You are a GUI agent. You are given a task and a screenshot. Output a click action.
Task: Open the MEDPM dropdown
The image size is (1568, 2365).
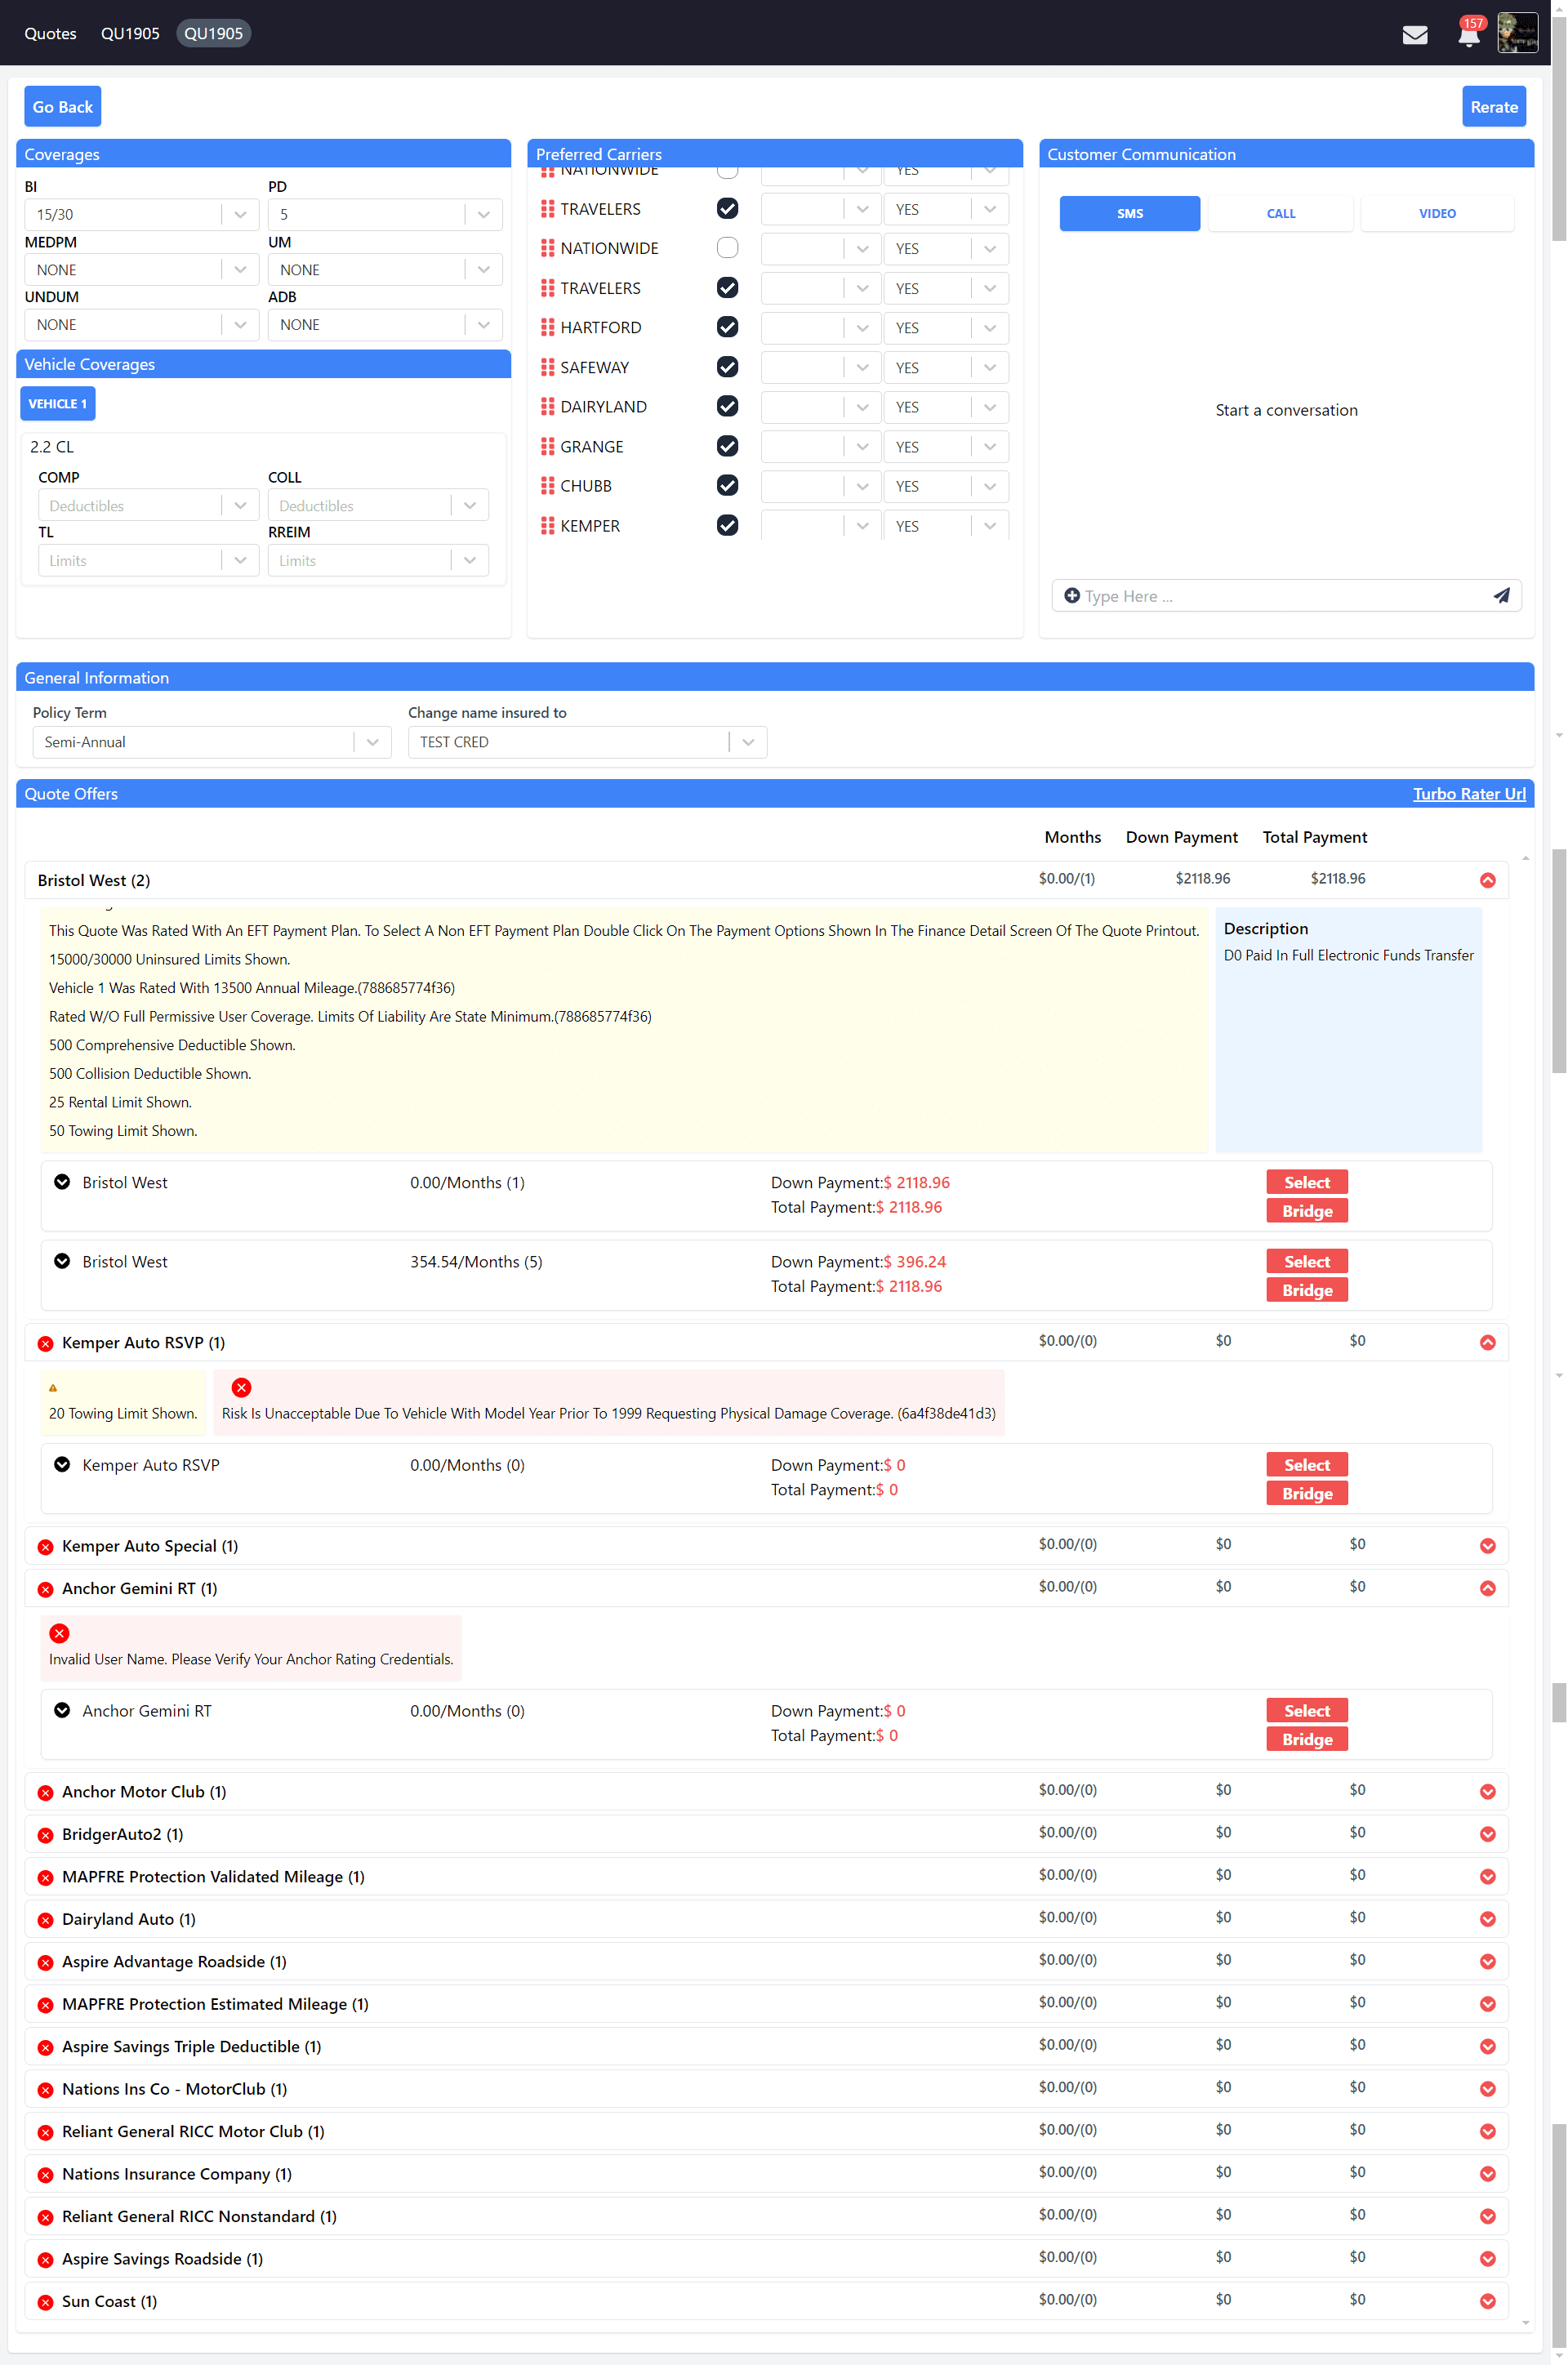click(141, 270)
